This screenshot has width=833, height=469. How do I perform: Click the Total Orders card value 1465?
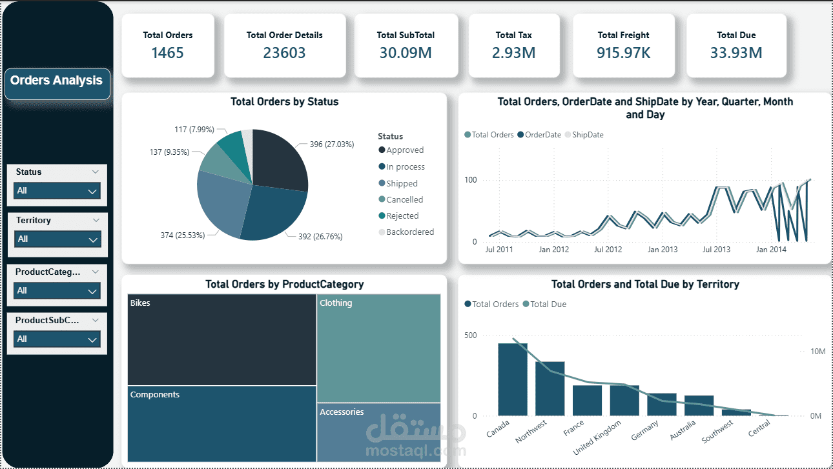[x=168, y=53]
